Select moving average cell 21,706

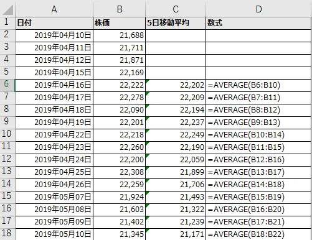click(x=176, y=185)
